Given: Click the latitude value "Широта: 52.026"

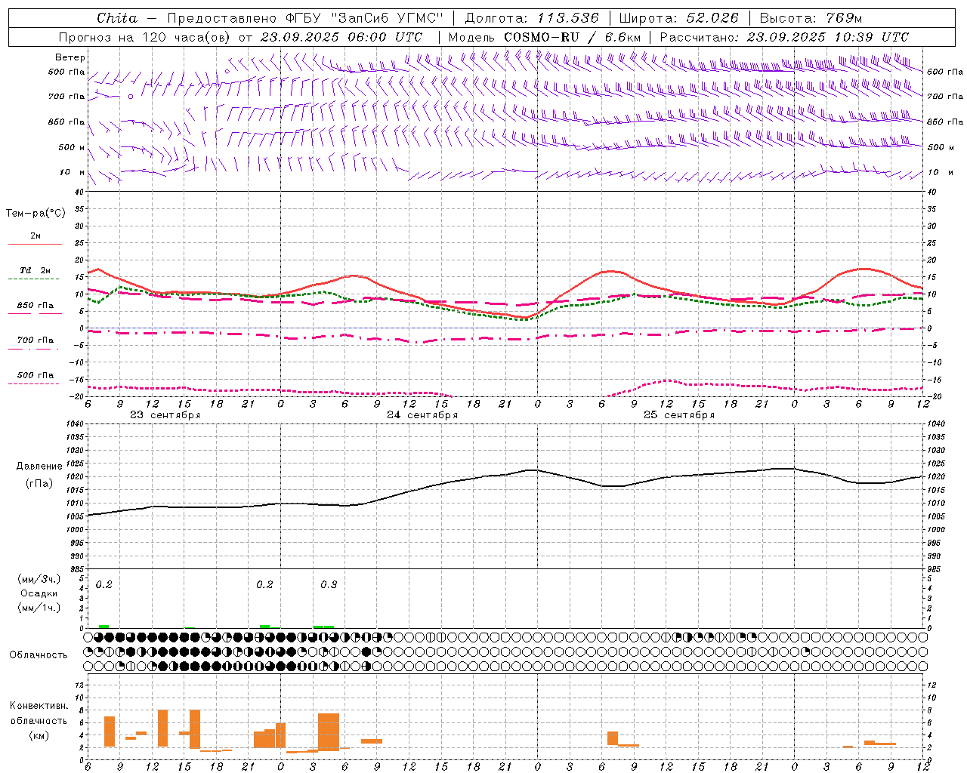Looking at the screenshot, I should [x=678, y=18].
